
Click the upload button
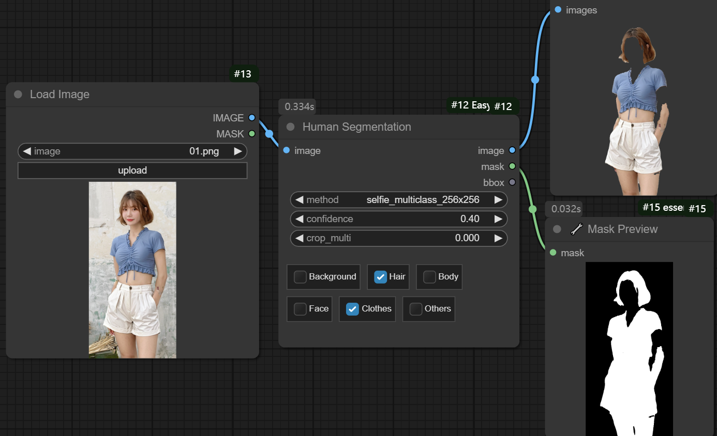(x=132, y=170)
